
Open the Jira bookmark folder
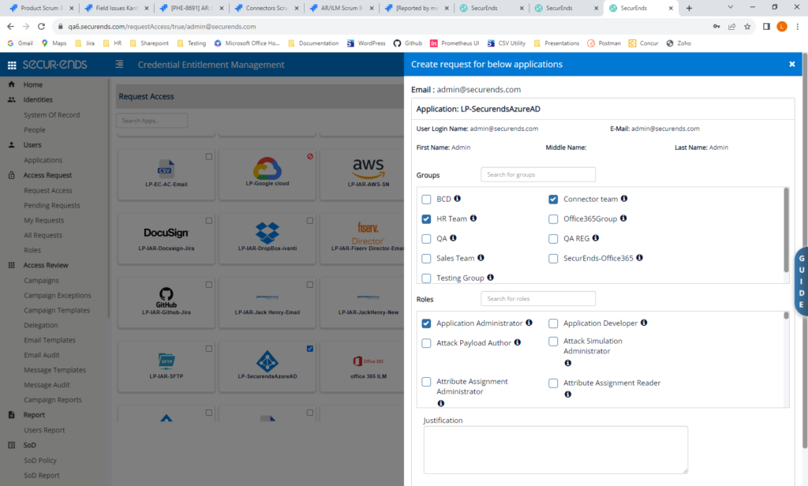pos(85,43)
